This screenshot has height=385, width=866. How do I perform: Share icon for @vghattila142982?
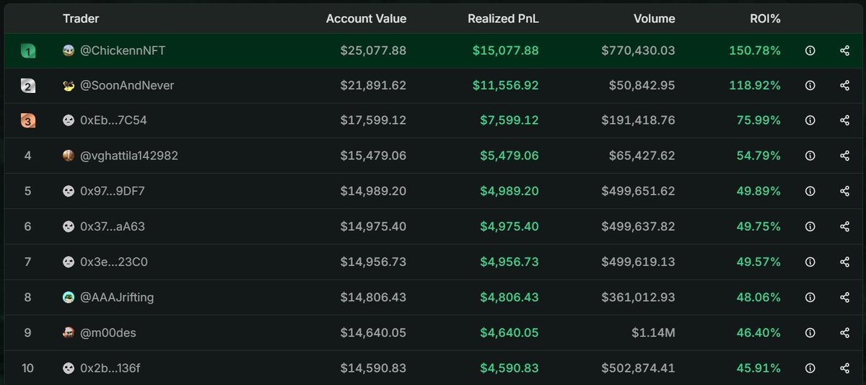844,156
